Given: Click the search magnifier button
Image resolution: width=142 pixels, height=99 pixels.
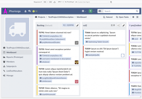Looking at the screenshot, I should pyautogui.click(x=137, y=11).
